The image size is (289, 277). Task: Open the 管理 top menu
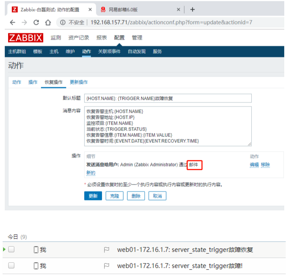(x=137, y=38)
